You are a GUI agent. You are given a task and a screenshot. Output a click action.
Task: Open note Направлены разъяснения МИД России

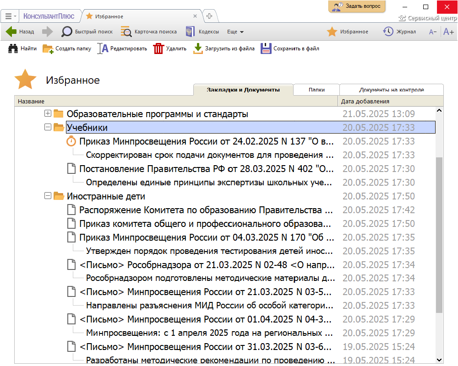click(209, 306)
